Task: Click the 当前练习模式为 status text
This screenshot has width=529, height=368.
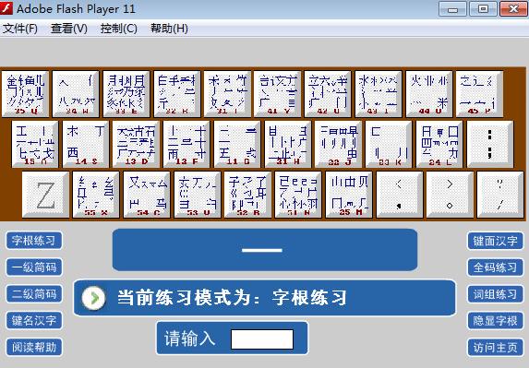Action: coord(232,298)
